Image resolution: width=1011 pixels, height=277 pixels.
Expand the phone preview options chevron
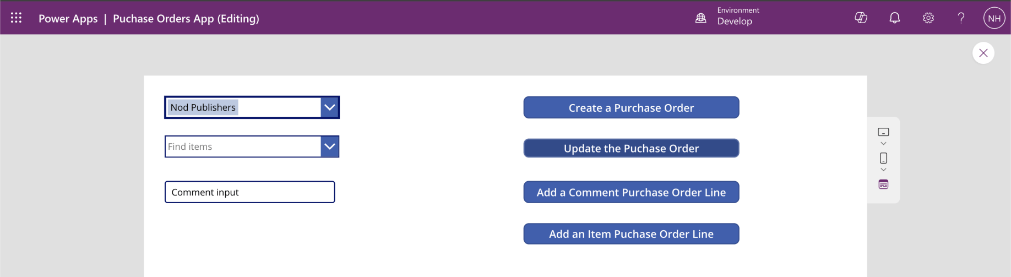point(883,170)
